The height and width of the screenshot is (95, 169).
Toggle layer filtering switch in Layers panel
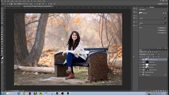click(x=159, y=52)
